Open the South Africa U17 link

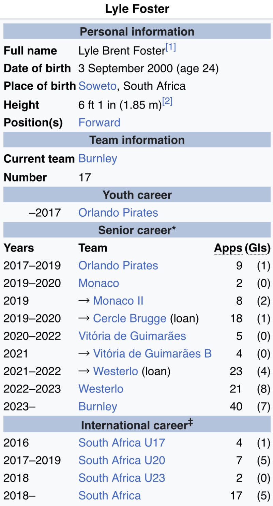(122, 443)
